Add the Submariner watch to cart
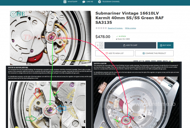The width and height of the screenshot is (190, 128). point(130,45)
